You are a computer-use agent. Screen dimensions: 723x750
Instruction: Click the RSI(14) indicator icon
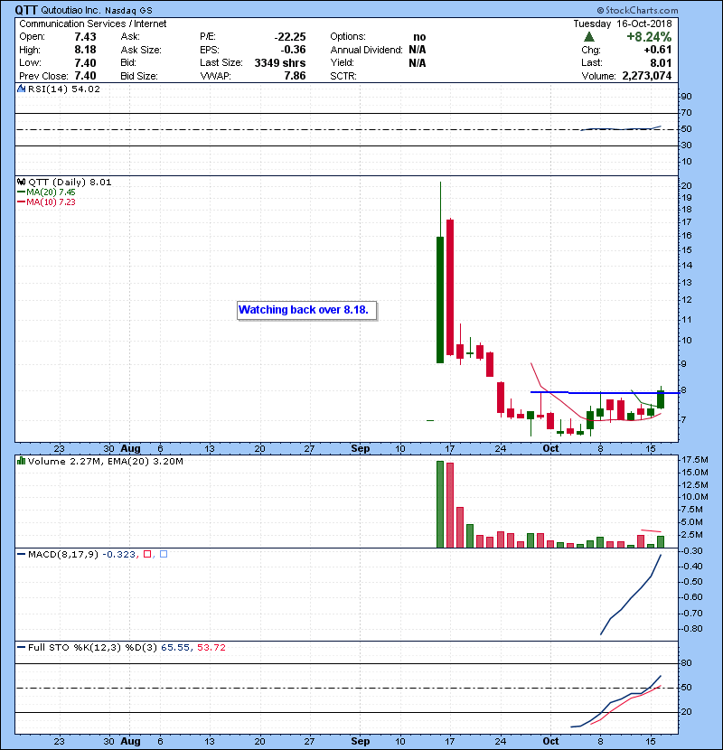click(x=21, y=89)
